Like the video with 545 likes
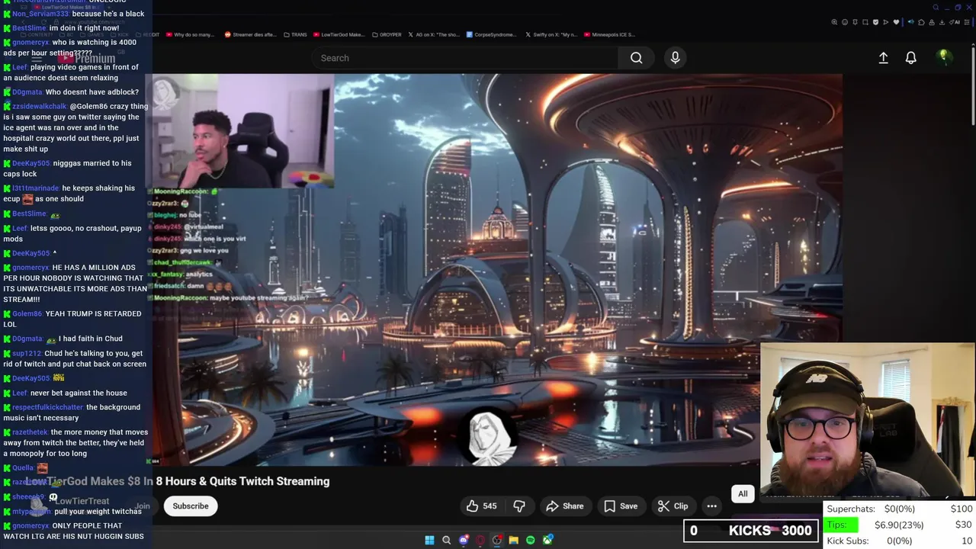976x549 pixels. click(x=481, y=506)
